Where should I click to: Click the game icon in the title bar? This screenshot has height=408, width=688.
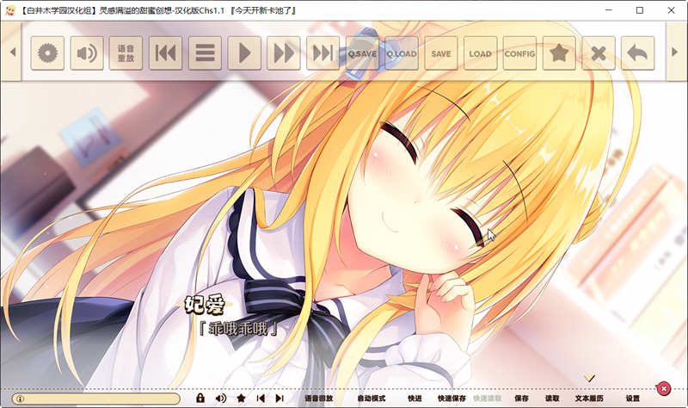pyautogui.click(x=9, y=10)
